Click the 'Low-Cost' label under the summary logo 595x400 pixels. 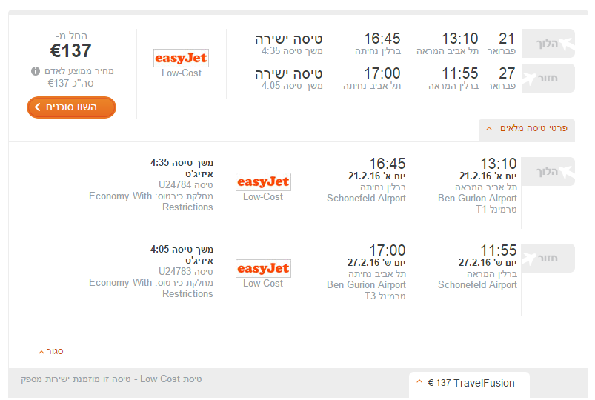point(182,73)
